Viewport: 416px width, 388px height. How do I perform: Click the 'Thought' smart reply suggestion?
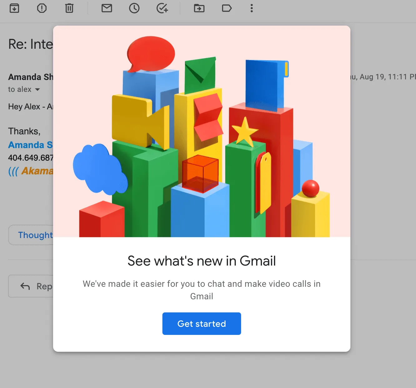(31, 235)
